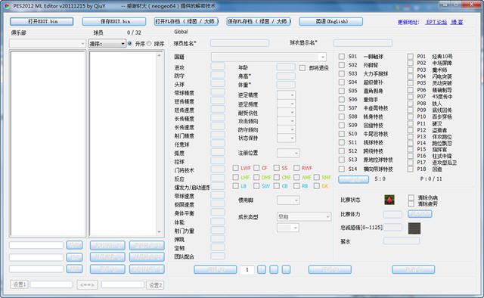Open the 博客 blog link
Viewport: 484px width, 298px height.
pos(457,22)
